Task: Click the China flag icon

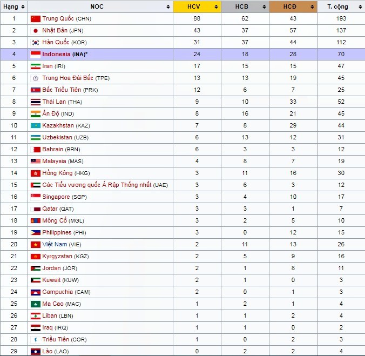Action: pyautogui.click(x=36, y=18)
